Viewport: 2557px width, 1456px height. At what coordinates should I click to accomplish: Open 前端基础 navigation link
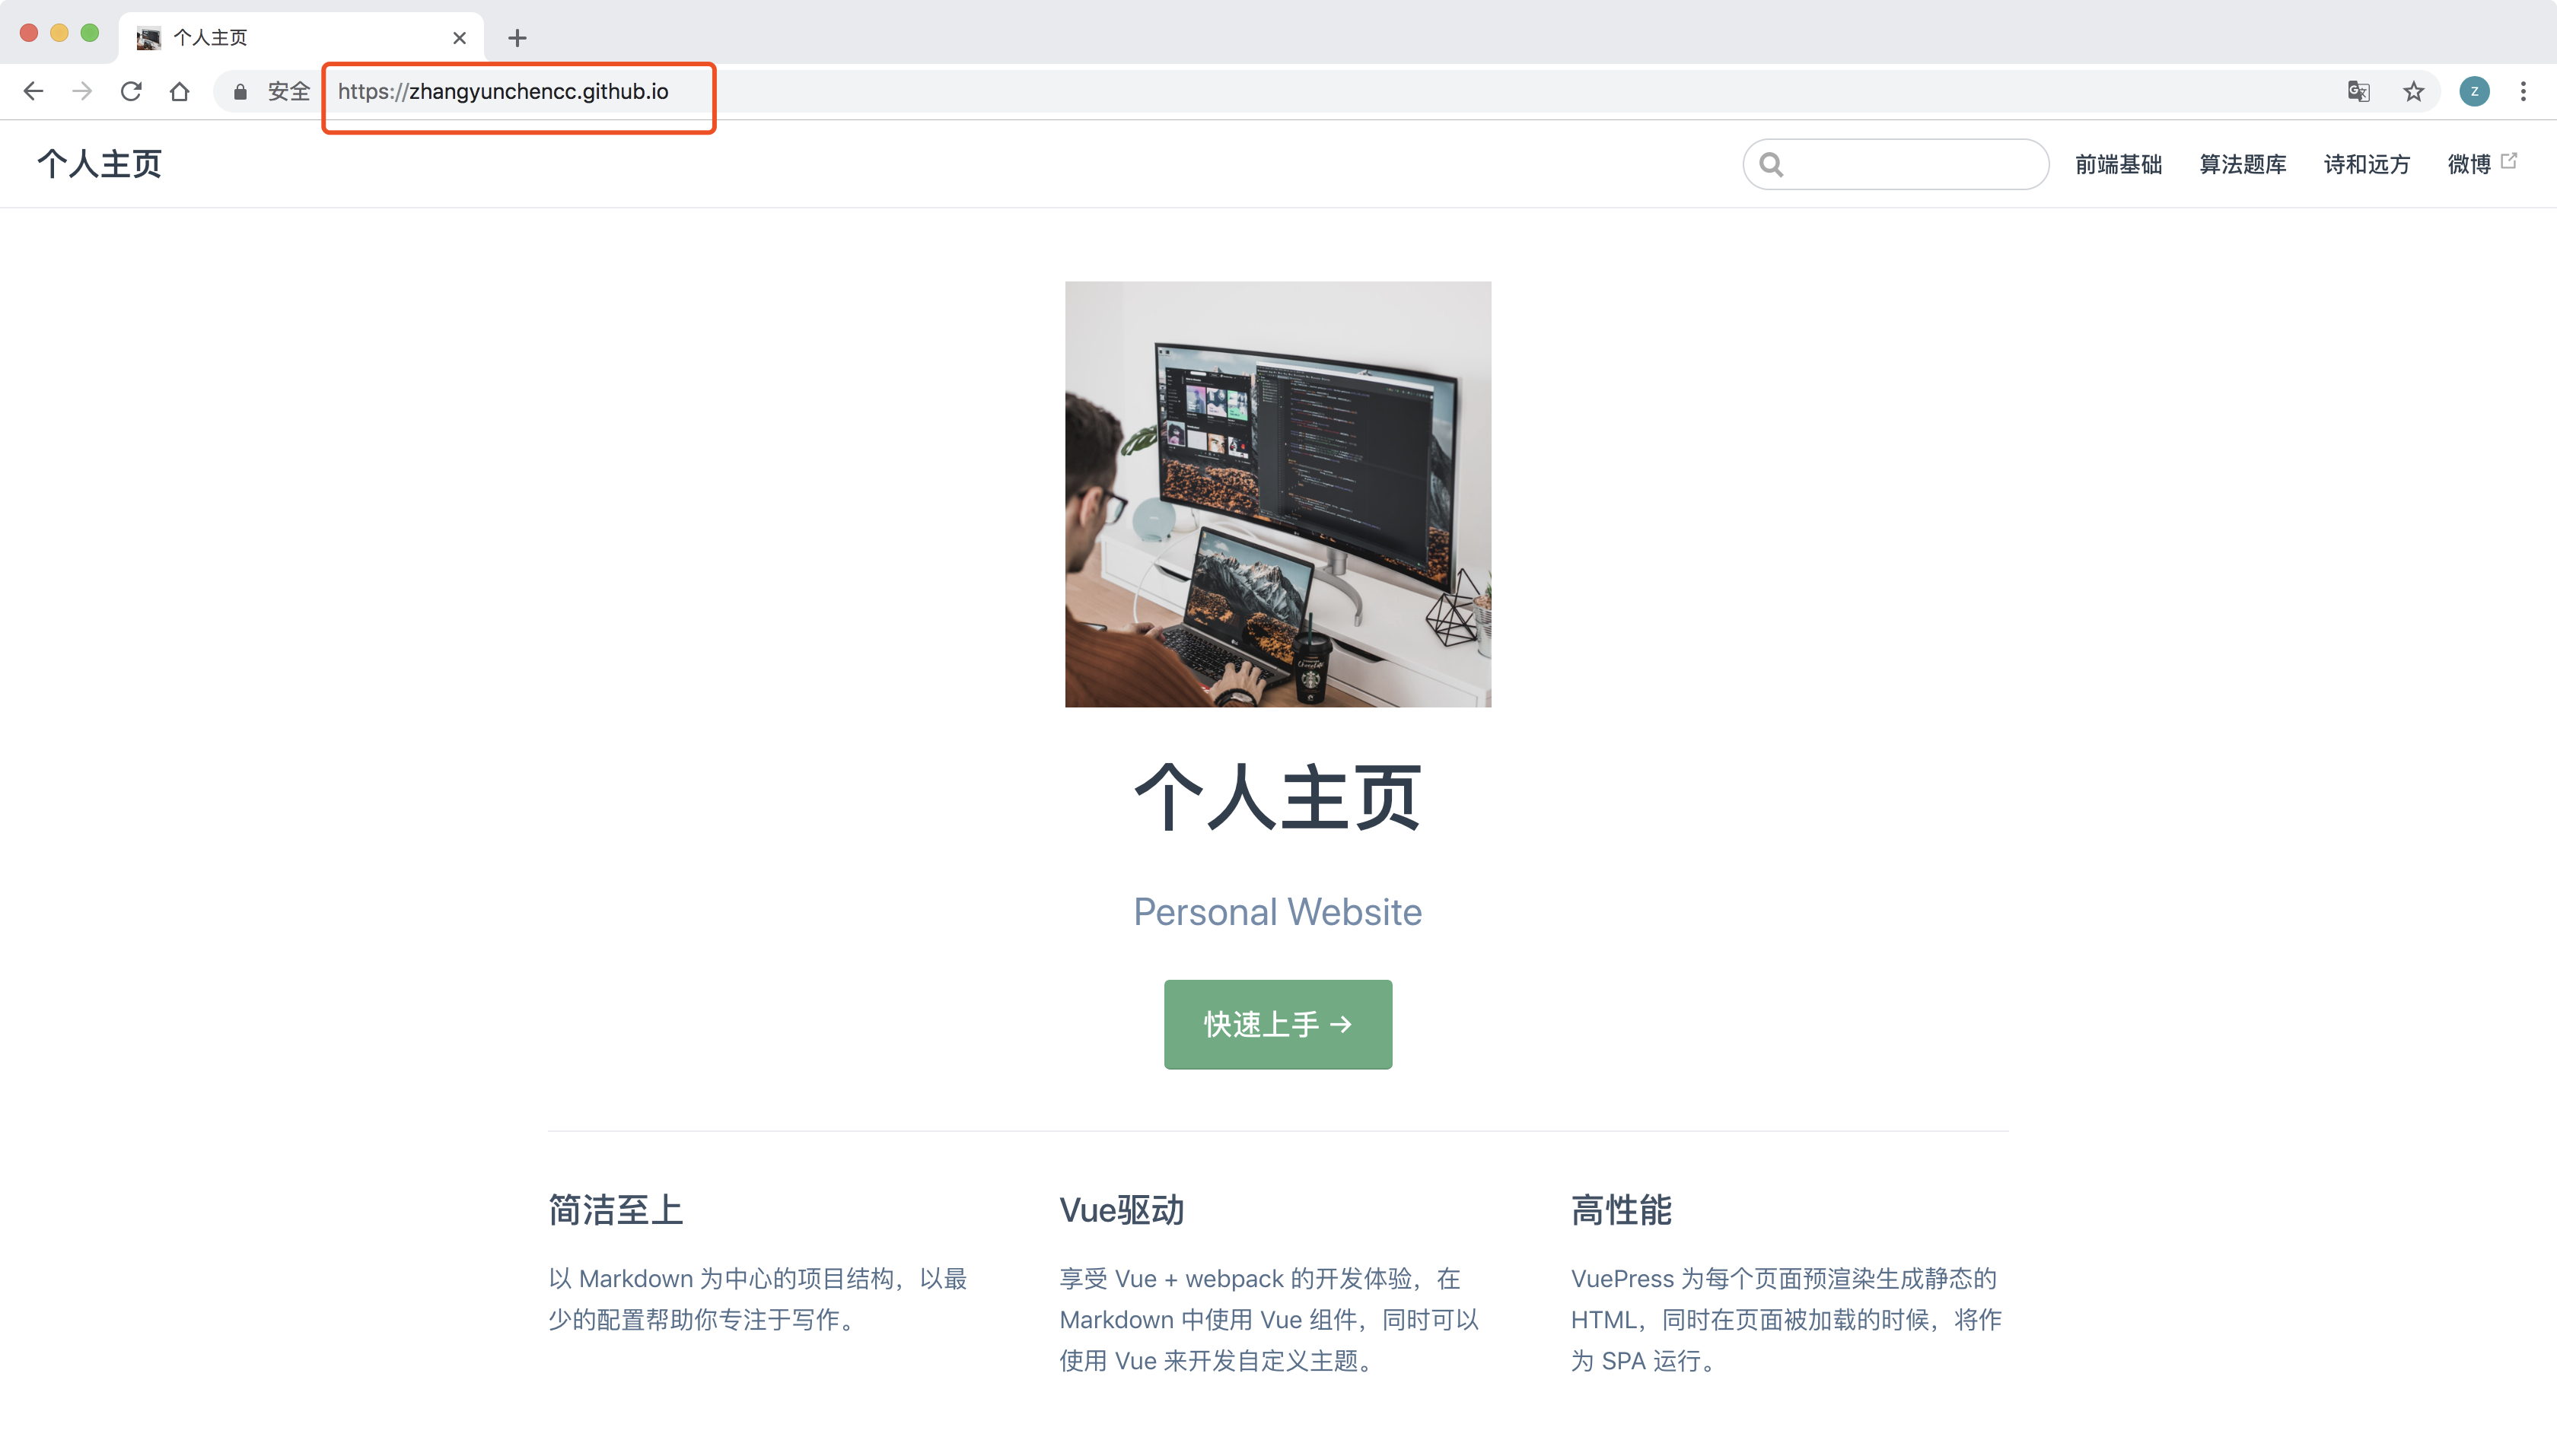click(2118, 164)
